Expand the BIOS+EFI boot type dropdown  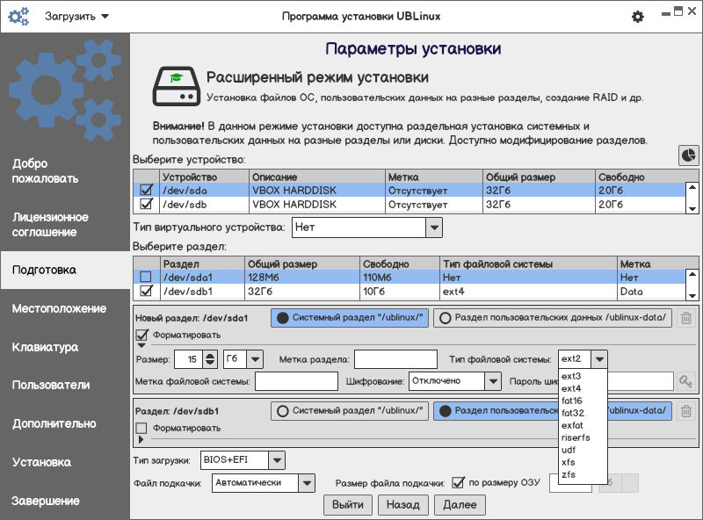(277, 459)
